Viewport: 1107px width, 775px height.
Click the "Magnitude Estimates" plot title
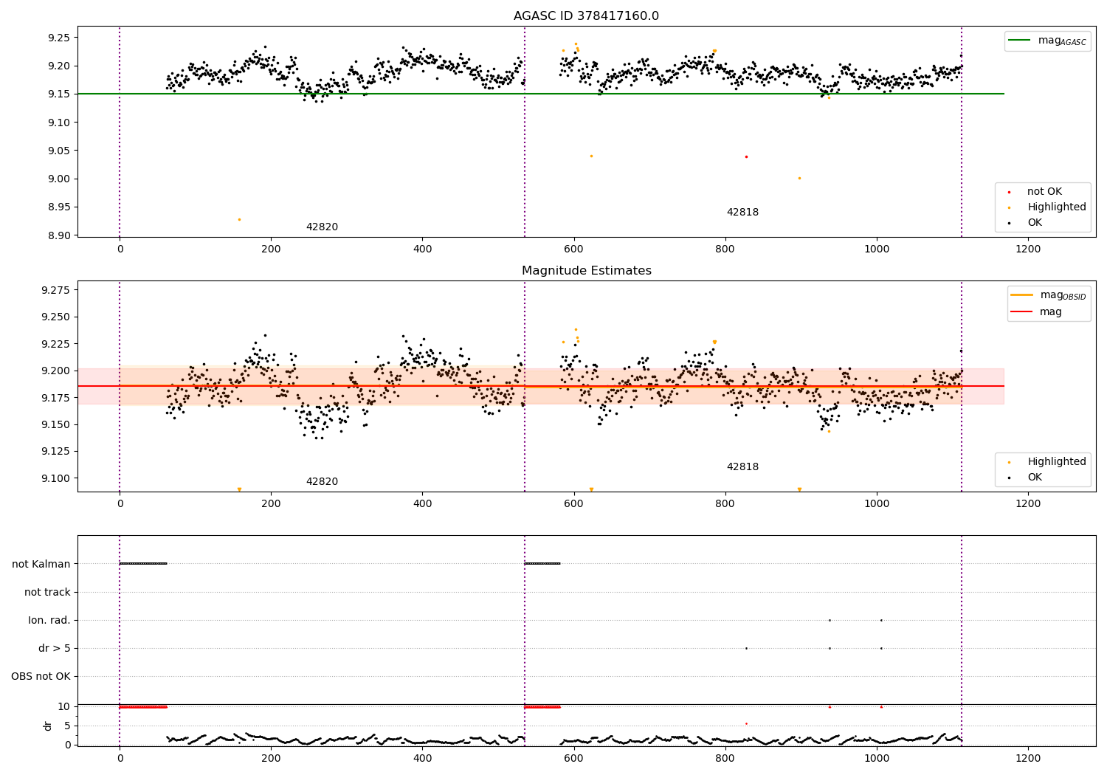(586, 271)
